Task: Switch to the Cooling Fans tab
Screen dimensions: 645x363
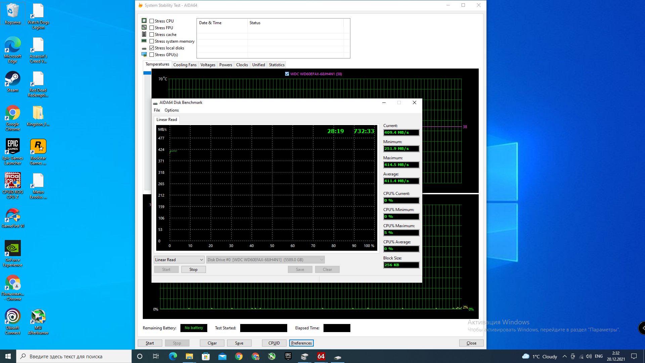Action: pos(185,65)
